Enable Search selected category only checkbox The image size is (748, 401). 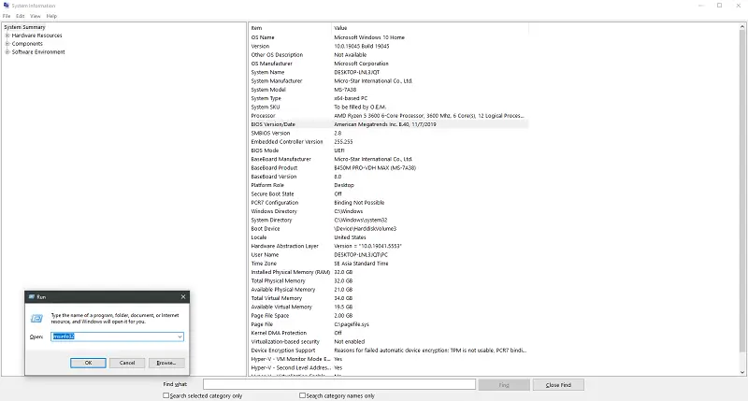pyautogui.click(x=166, y=395)
